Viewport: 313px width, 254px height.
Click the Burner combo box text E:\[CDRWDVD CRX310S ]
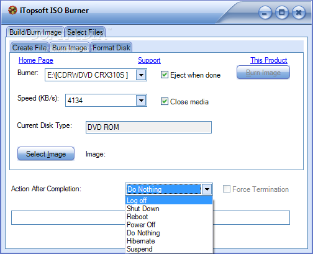88,75
